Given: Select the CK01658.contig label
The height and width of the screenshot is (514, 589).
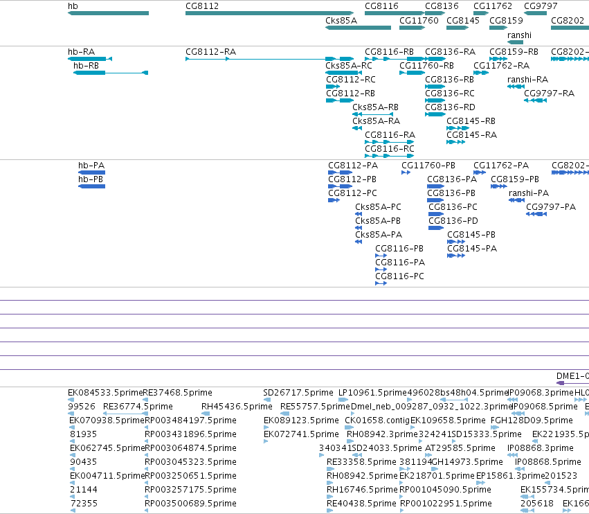Looking at the screenshot, I should [377, 420].
